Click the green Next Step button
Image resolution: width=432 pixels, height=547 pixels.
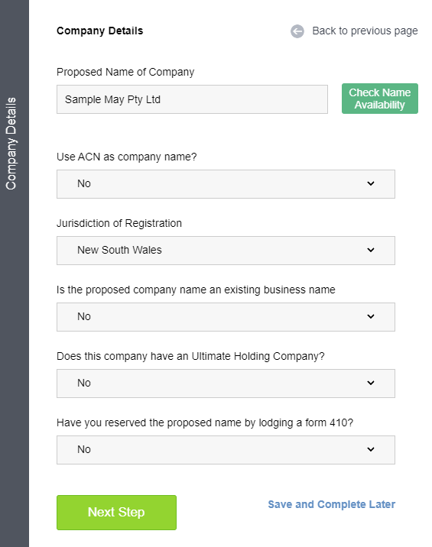(x=116, y=513)
